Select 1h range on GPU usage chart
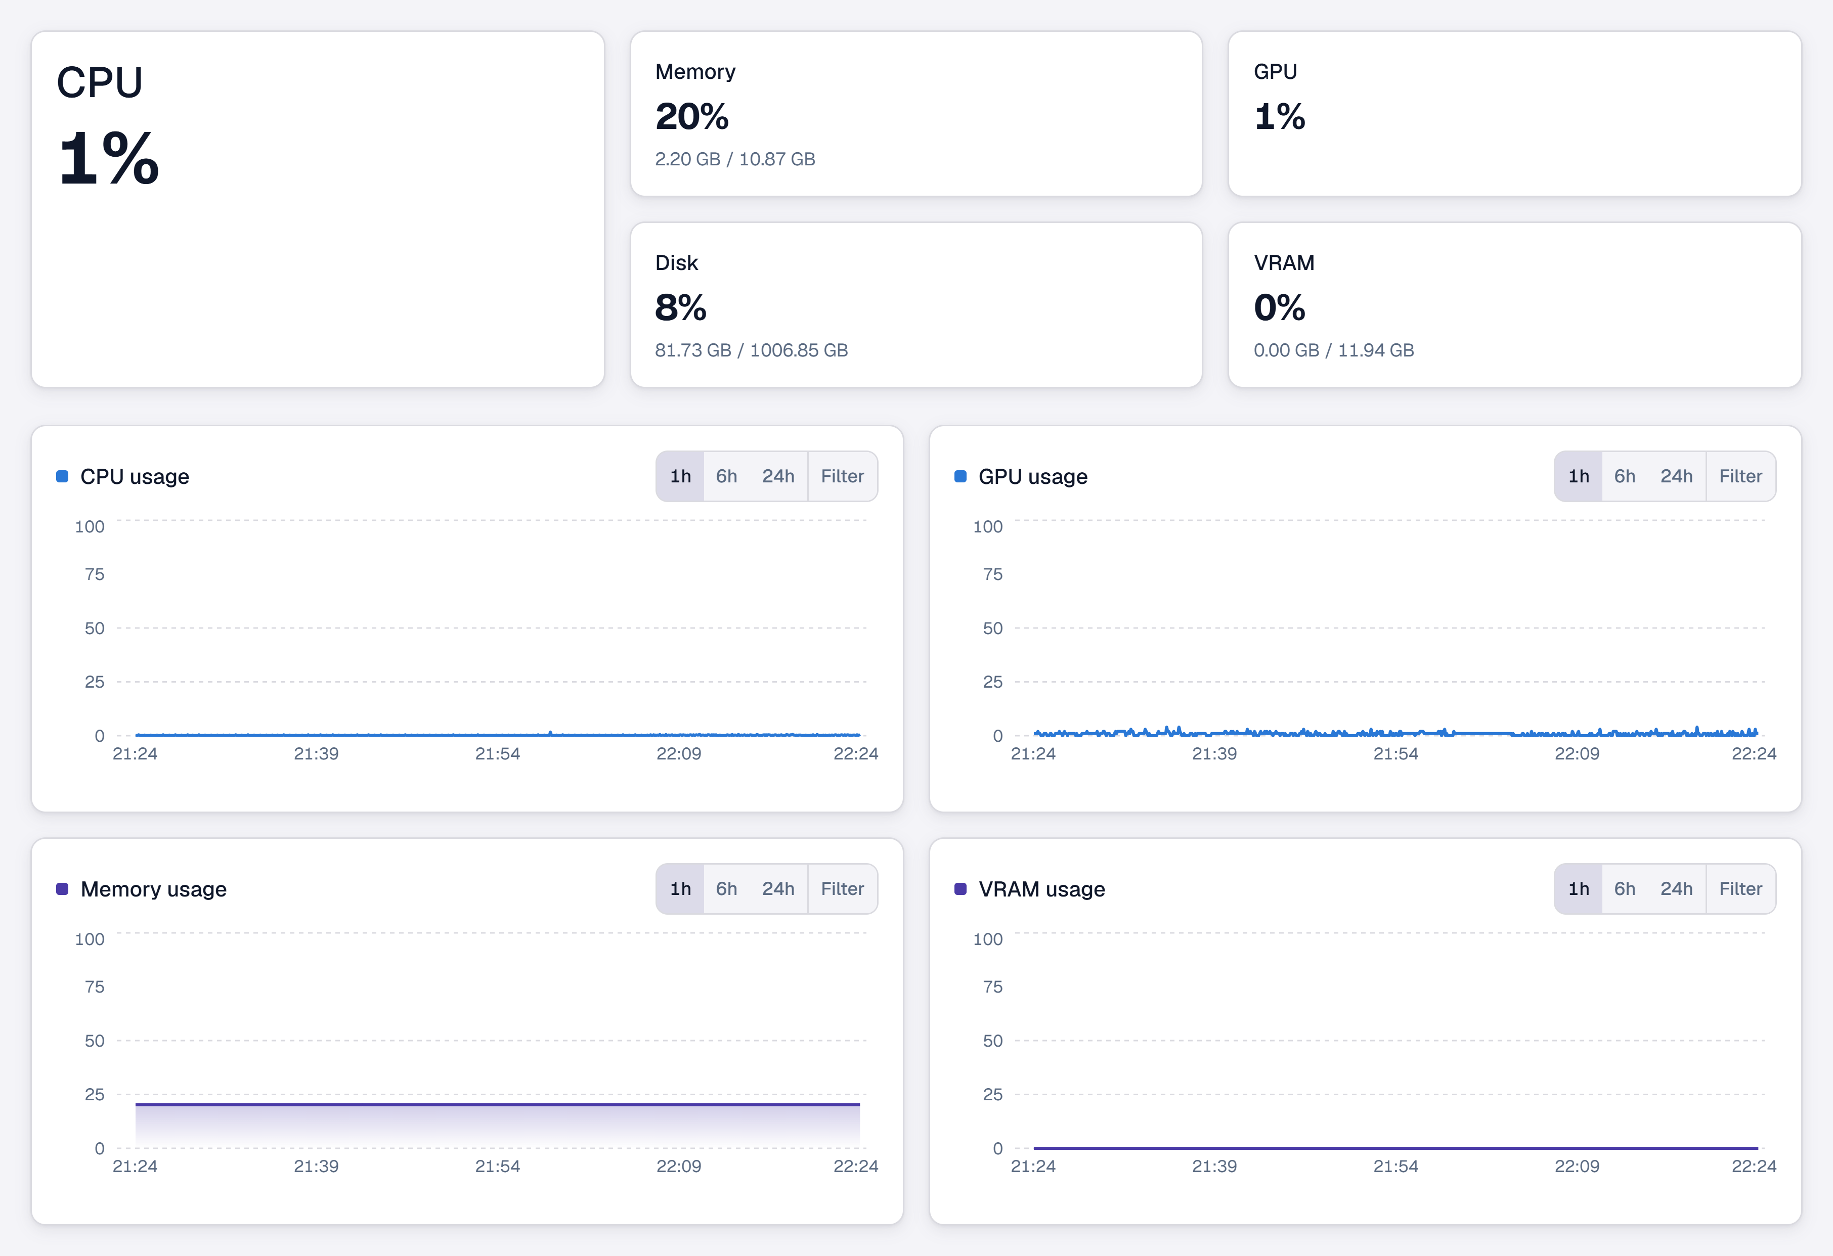This screenshot has height=1256, width=1833. 1578,476
